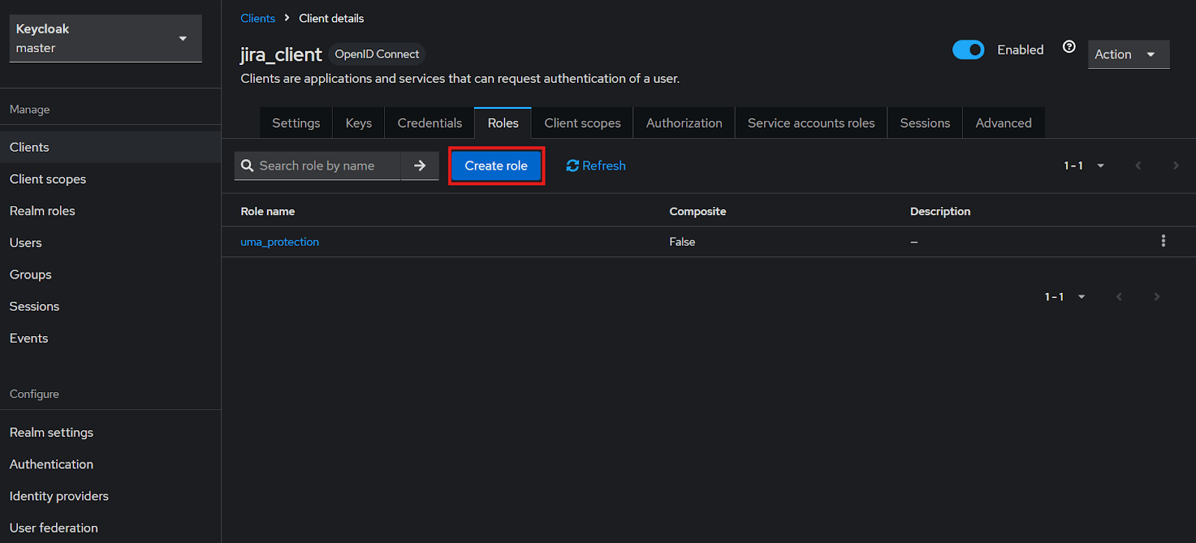Open the Client scopes tab

[582, 123]
